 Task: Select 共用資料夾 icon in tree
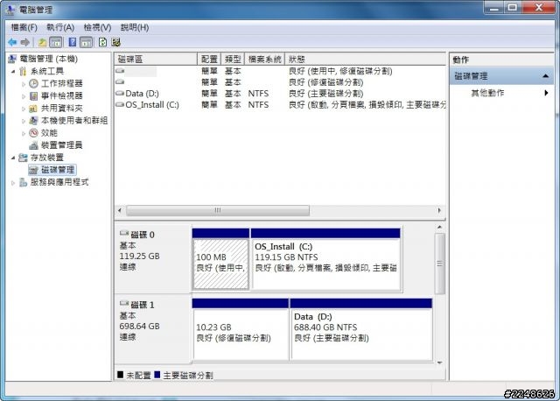(x=33, y=109)
